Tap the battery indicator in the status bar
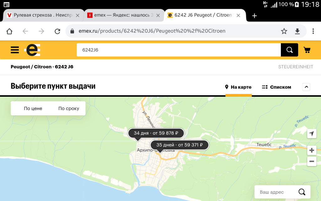The width and height of the screenshot is (321, 201). (x=297, y=4)
